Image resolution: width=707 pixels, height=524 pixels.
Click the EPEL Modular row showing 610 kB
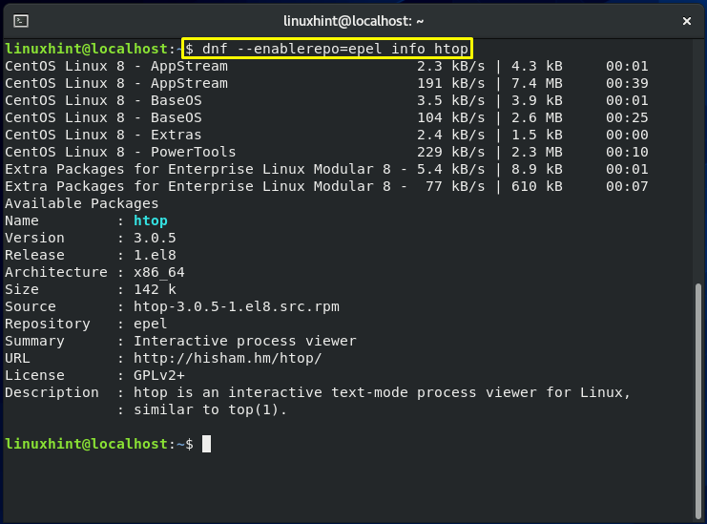point(326,186)
